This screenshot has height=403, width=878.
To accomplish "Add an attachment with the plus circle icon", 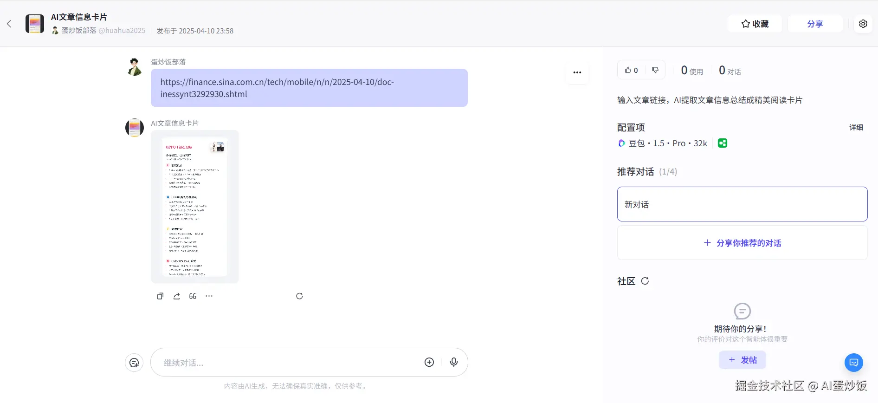I will click(x=429, y=363).
